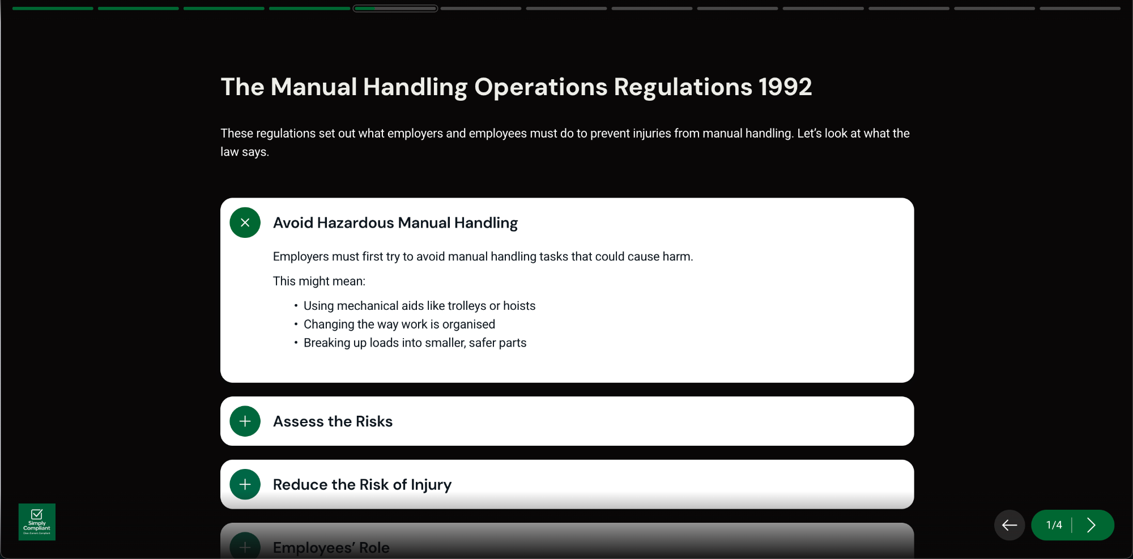
Task: Jump to the last progress bar segment
Action: click(1080, 8)
